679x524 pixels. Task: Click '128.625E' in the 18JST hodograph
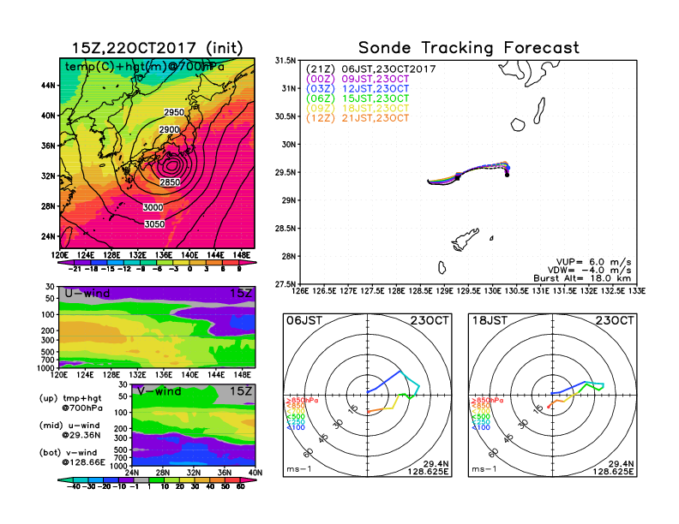[613, 471]
